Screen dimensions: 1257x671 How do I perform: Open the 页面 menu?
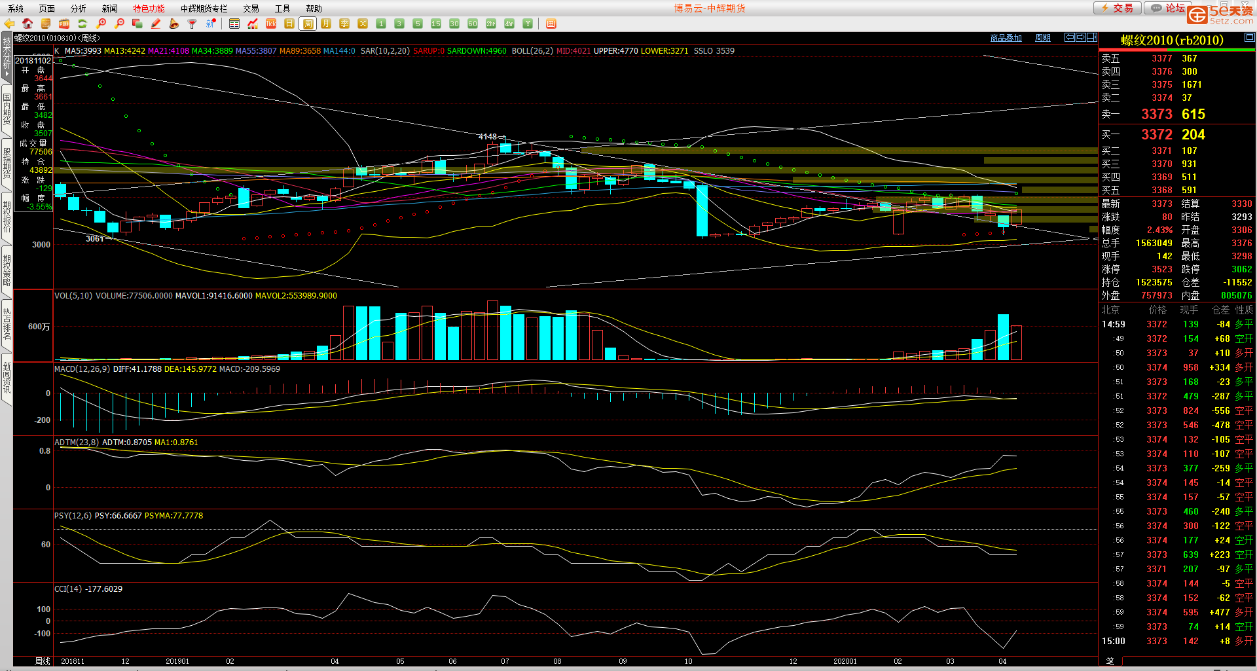[47, 9]
